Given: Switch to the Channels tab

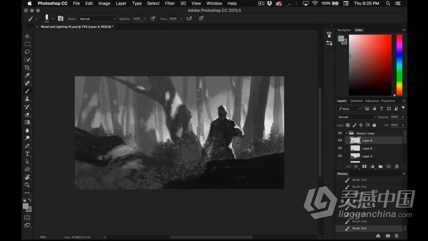Looking at the screenshot, I should click(x=357, y=101).
